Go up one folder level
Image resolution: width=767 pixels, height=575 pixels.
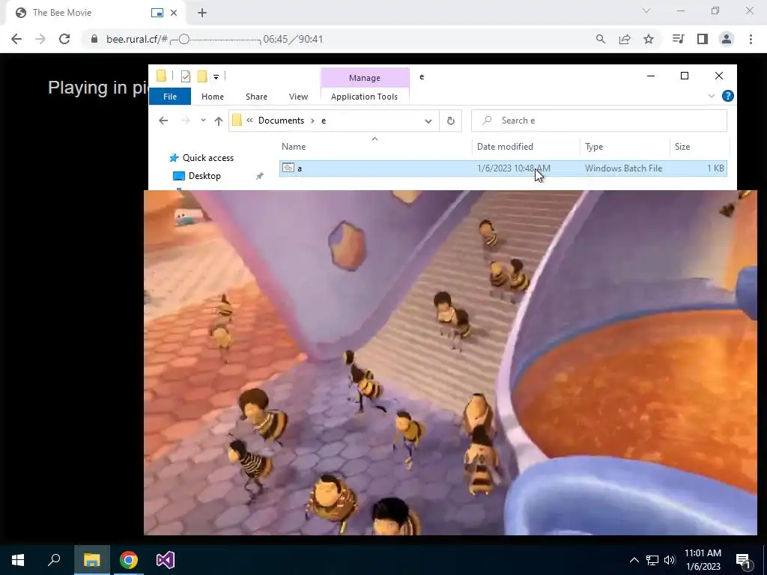point(218,121)
